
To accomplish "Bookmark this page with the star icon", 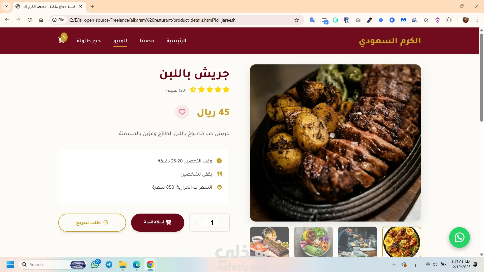I will (297, 20).
